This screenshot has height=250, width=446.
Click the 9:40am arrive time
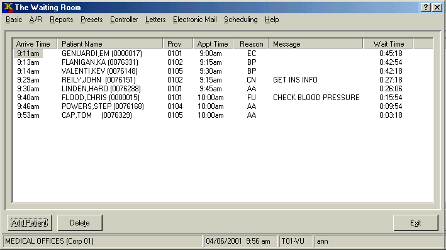pos(28,98)
